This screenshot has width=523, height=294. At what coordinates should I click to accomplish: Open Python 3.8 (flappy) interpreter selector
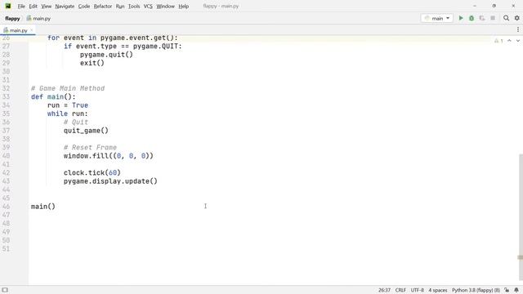(476, 290)
